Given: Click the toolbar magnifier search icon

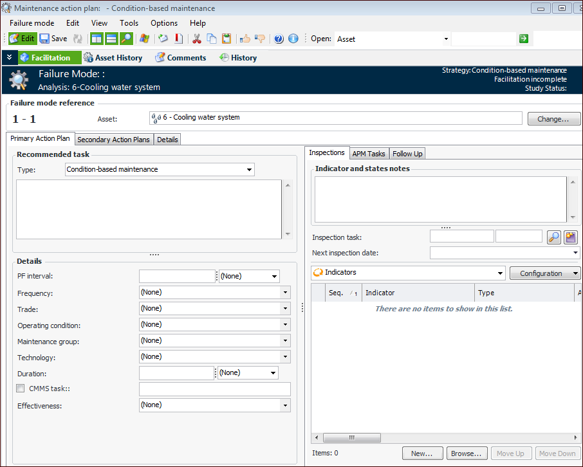Looking at the screenshot, I should point(126,39).
